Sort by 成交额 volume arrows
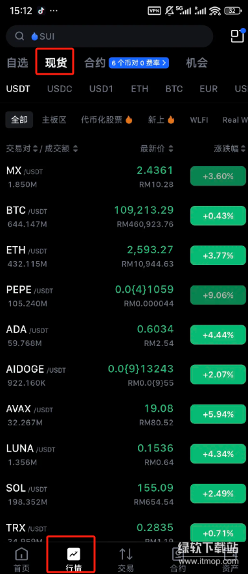Screen dimensions: 248x574 pos(75,149)
